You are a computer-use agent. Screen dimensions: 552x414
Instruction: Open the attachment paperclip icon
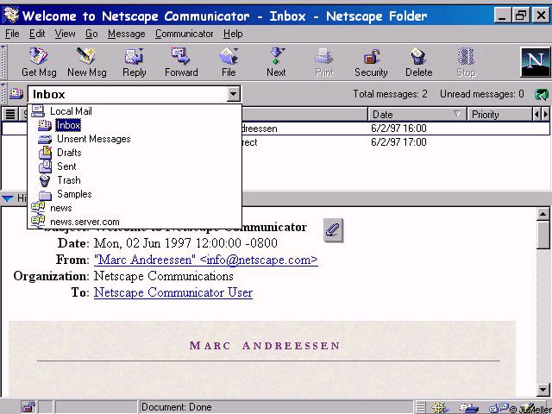(333, 230)
